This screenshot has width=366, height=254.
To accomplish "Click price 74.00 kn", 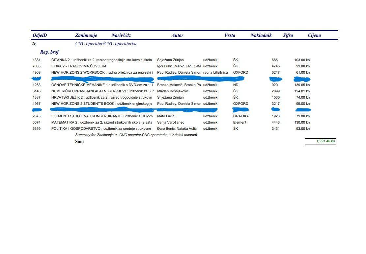I will tap(303, 98).
